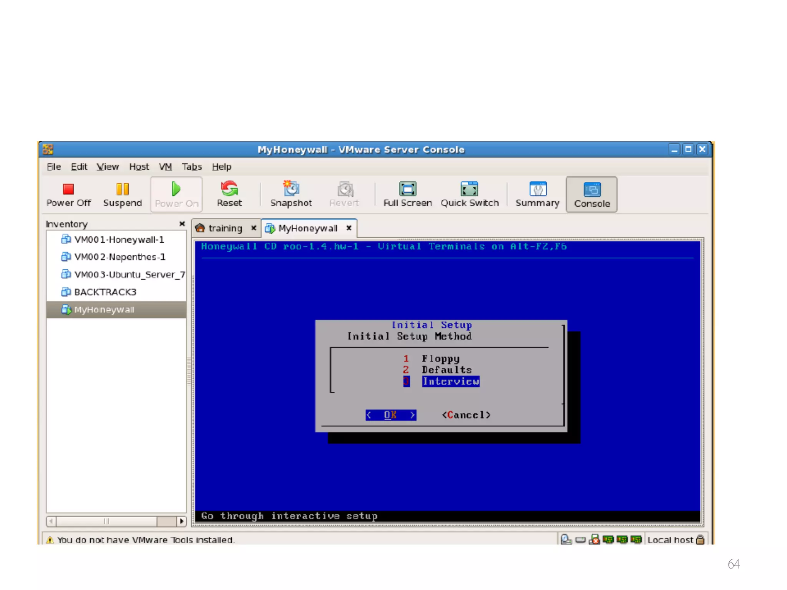The height and width of the screenshot is (590, 787).
Task: Open the Summary view icon
Action: click(x=537, y=189)
